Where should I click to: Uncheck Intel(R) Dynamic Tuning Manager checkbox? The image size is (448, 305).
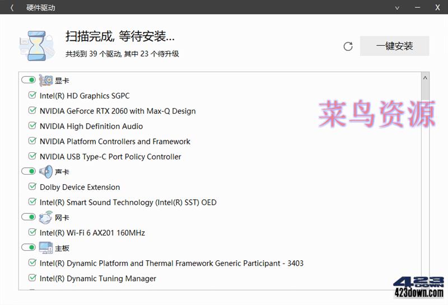pos(32,278)
